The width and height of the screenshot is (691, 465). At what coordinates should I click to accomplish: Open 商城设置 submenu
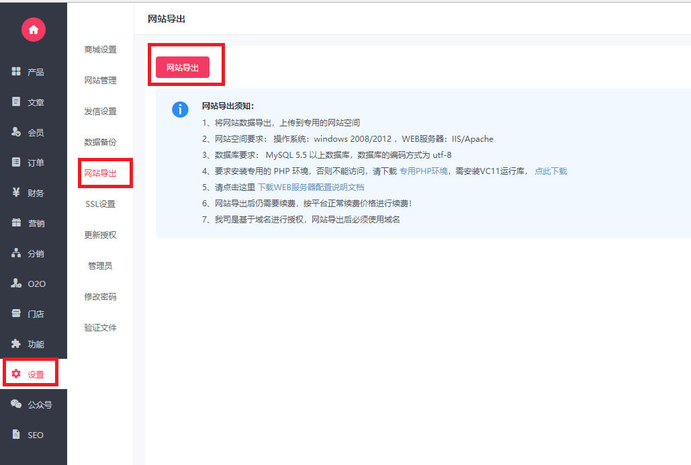[x=101, y=50]
